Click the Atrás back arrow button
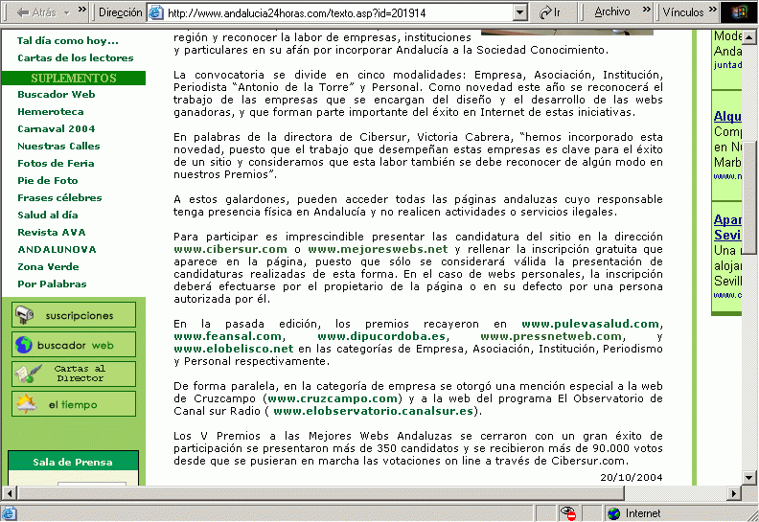 35,12
